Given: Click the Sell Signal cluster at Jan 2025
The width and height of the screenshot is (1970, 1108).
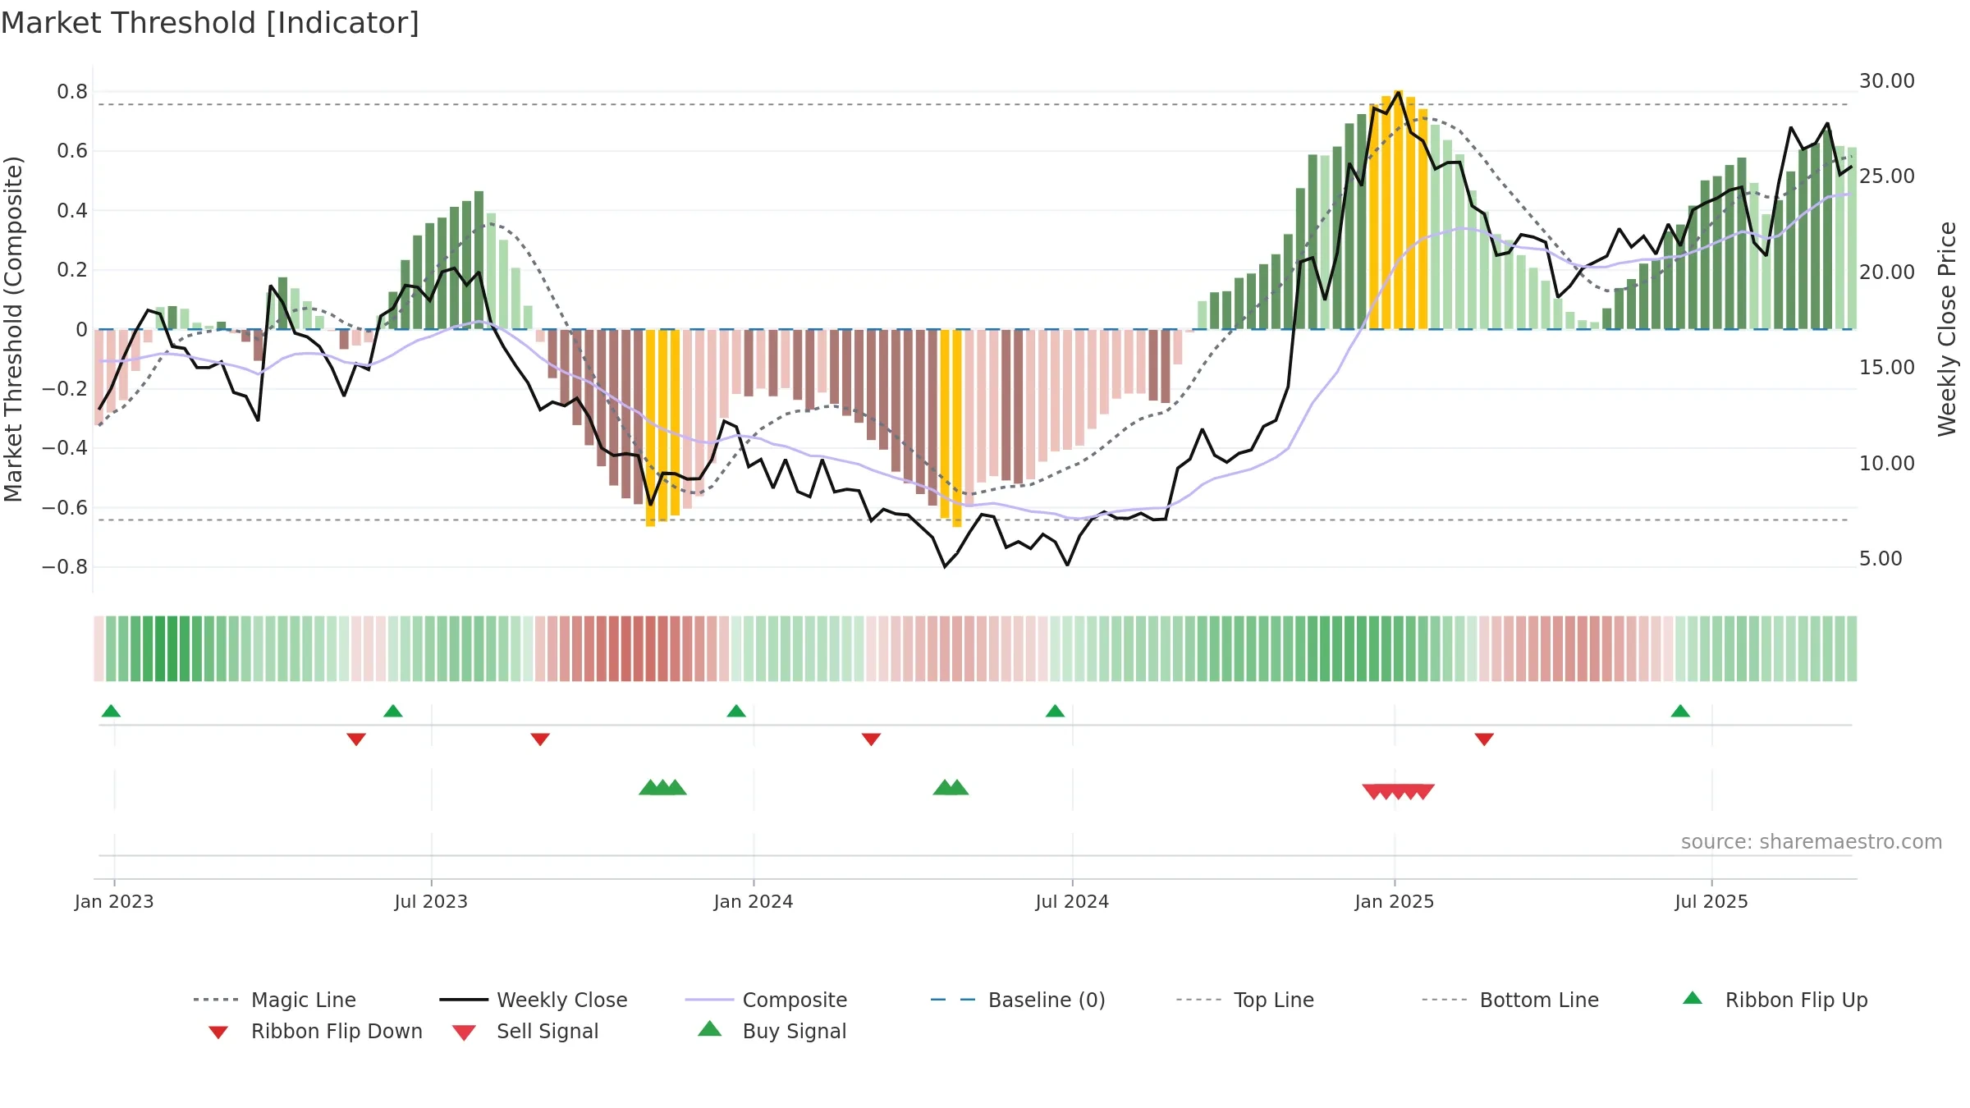Looking at the screenshot, I should click(x=1399, y=792).
